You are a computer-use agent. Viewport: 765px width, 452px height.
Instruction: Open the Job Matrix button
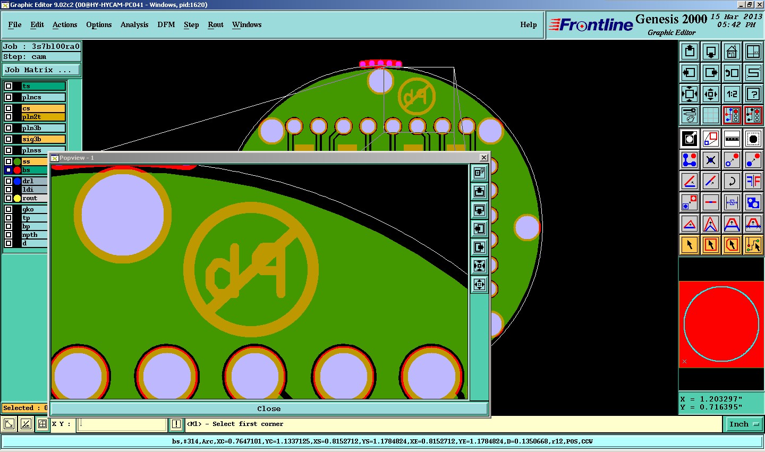tap(42, 70)
